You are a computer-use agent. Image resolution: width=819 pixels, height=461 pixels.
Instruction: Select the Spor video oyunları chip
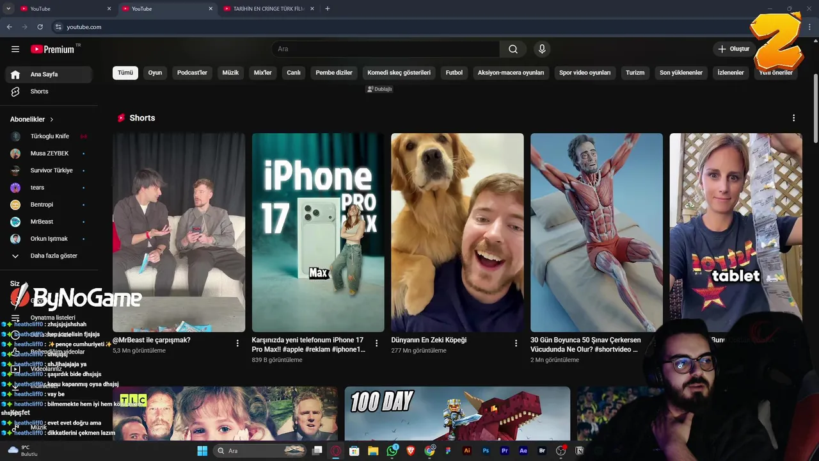point(585,73)
